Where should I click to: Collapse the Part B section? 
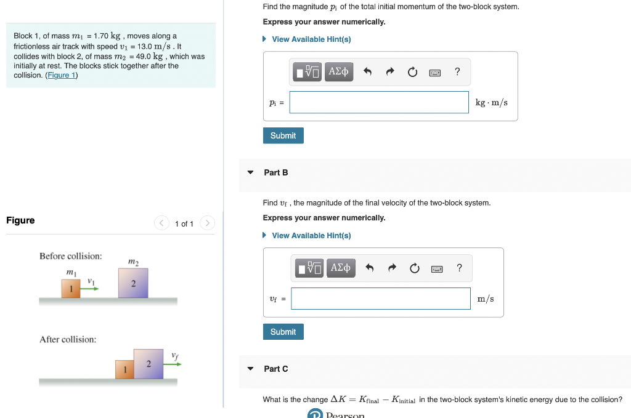tap(250, 172)
